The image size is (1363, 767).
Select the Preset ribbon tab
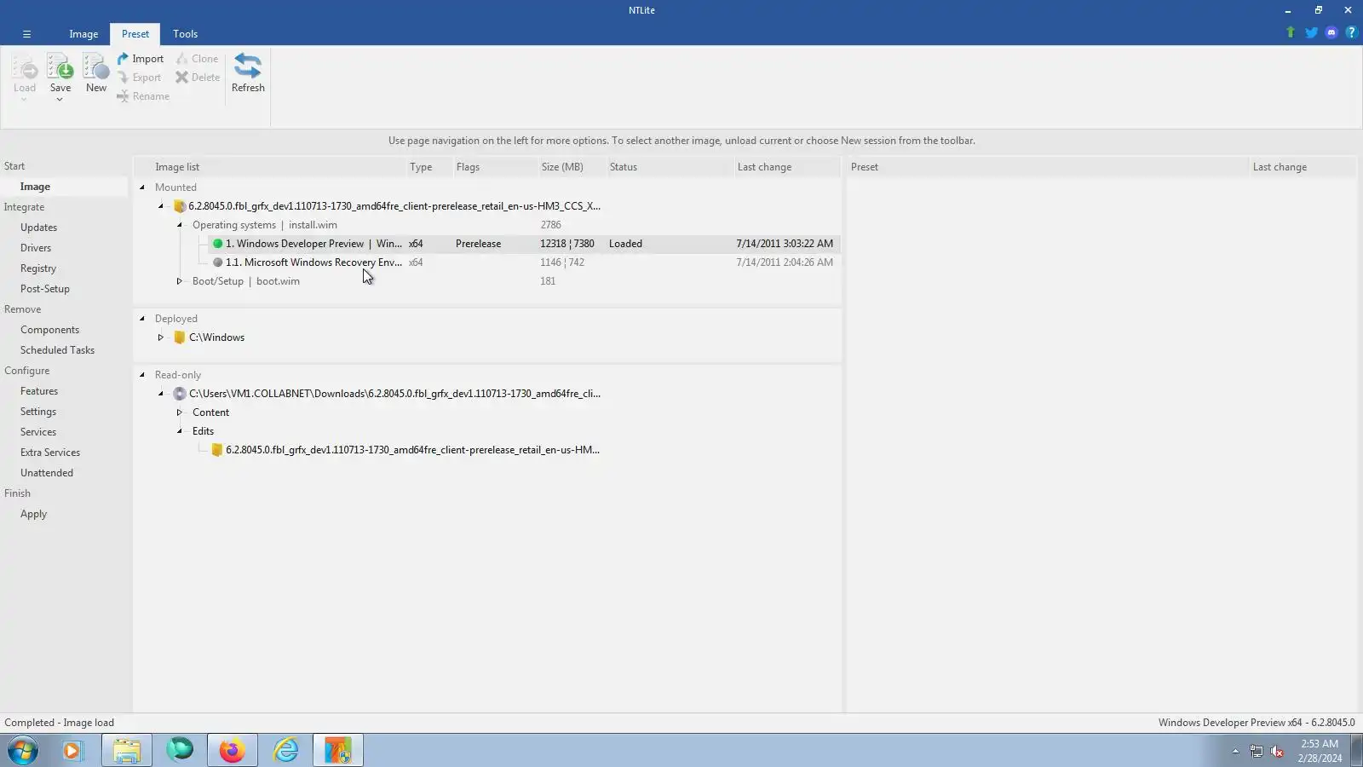click(135, 34)
